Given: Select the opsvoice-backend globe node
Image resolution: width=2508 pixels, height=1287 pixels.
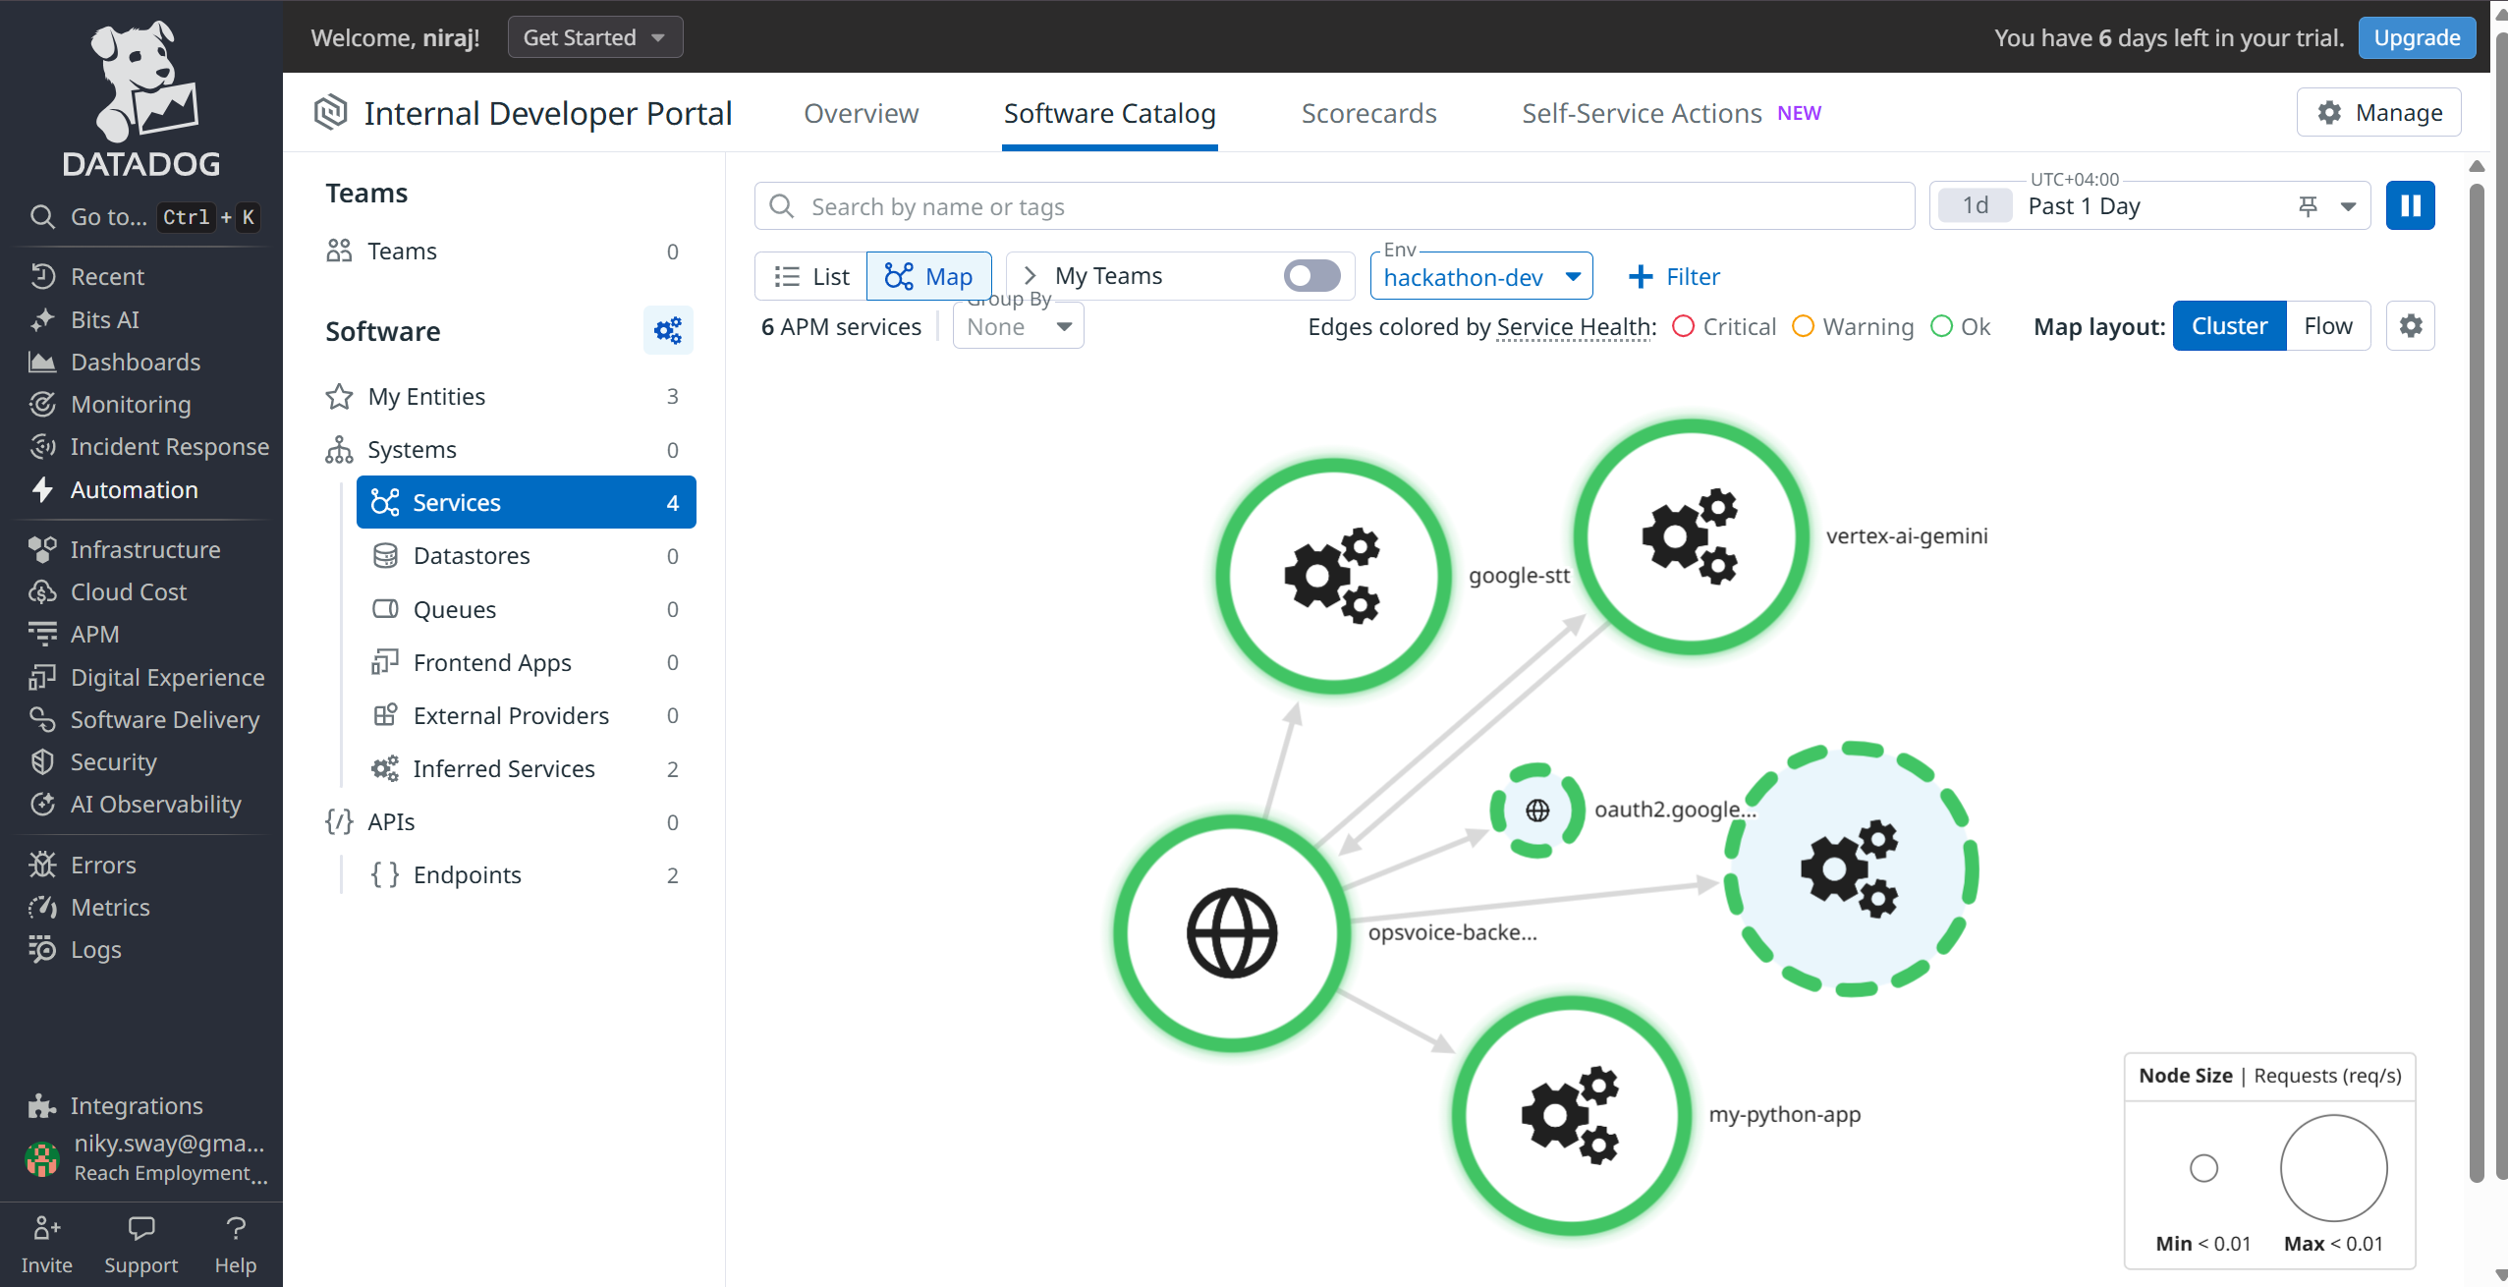Looking at the screenshot, I should click(x=1232, y=933).
